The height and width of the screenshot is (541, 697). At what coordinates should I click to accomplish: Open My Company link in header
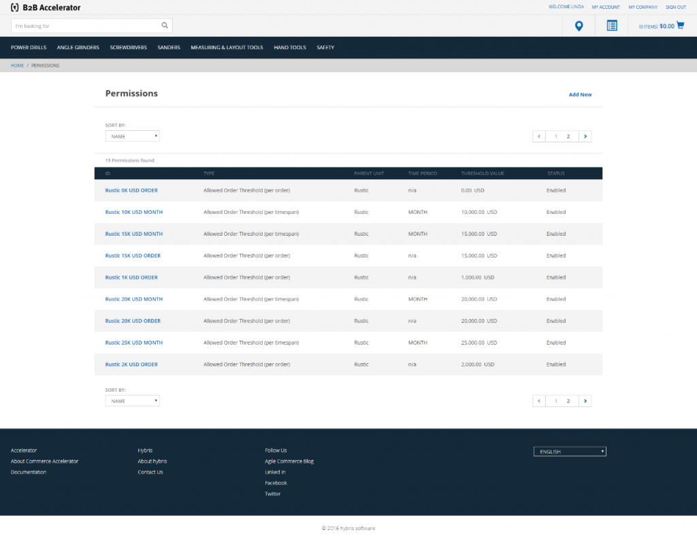coord(643,7)
